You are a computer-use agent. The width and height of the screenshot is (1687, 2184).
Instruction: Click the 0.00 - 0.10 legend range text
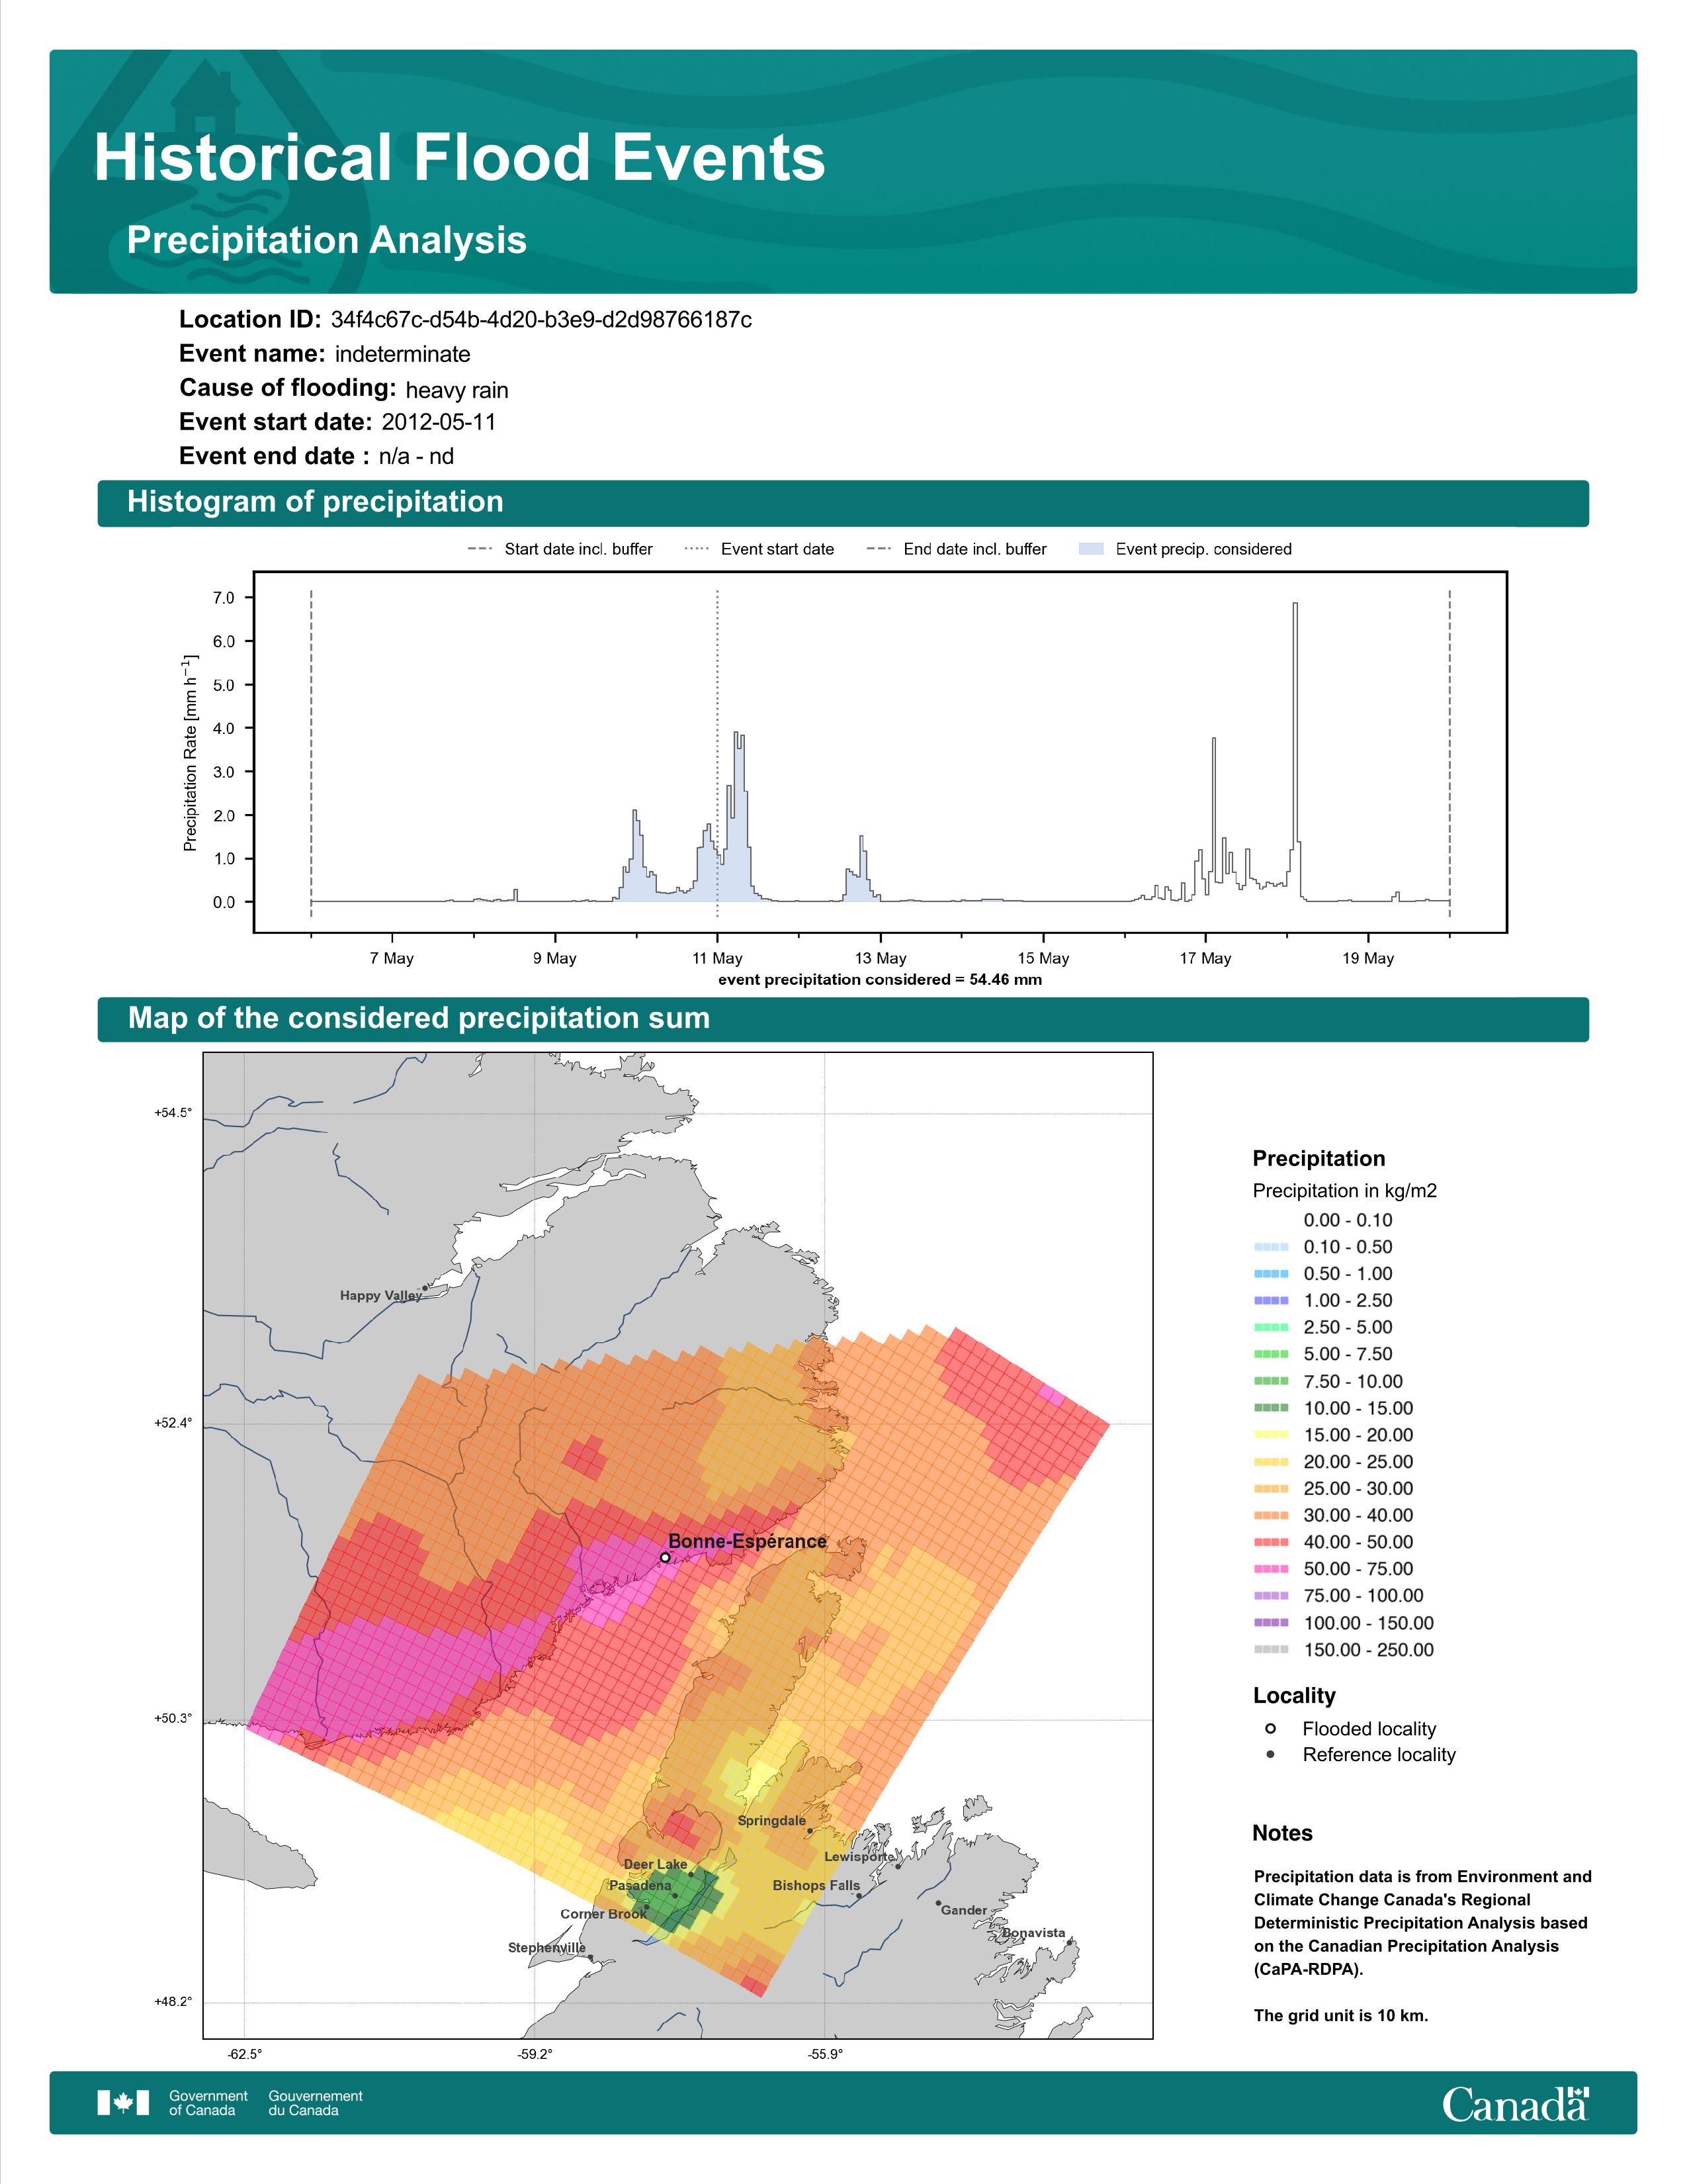1347,1220
